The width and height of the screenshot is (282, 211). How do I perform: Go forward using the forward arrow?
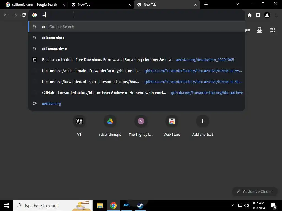[15, 15]
